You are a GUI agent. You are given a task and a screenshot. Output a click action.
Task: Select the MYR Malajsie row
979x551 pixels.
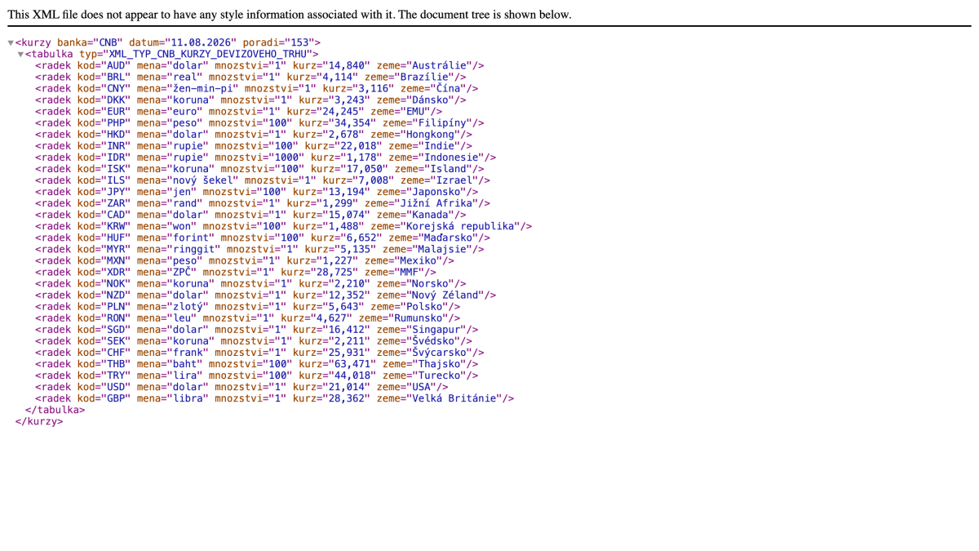(x=259, y=249)
